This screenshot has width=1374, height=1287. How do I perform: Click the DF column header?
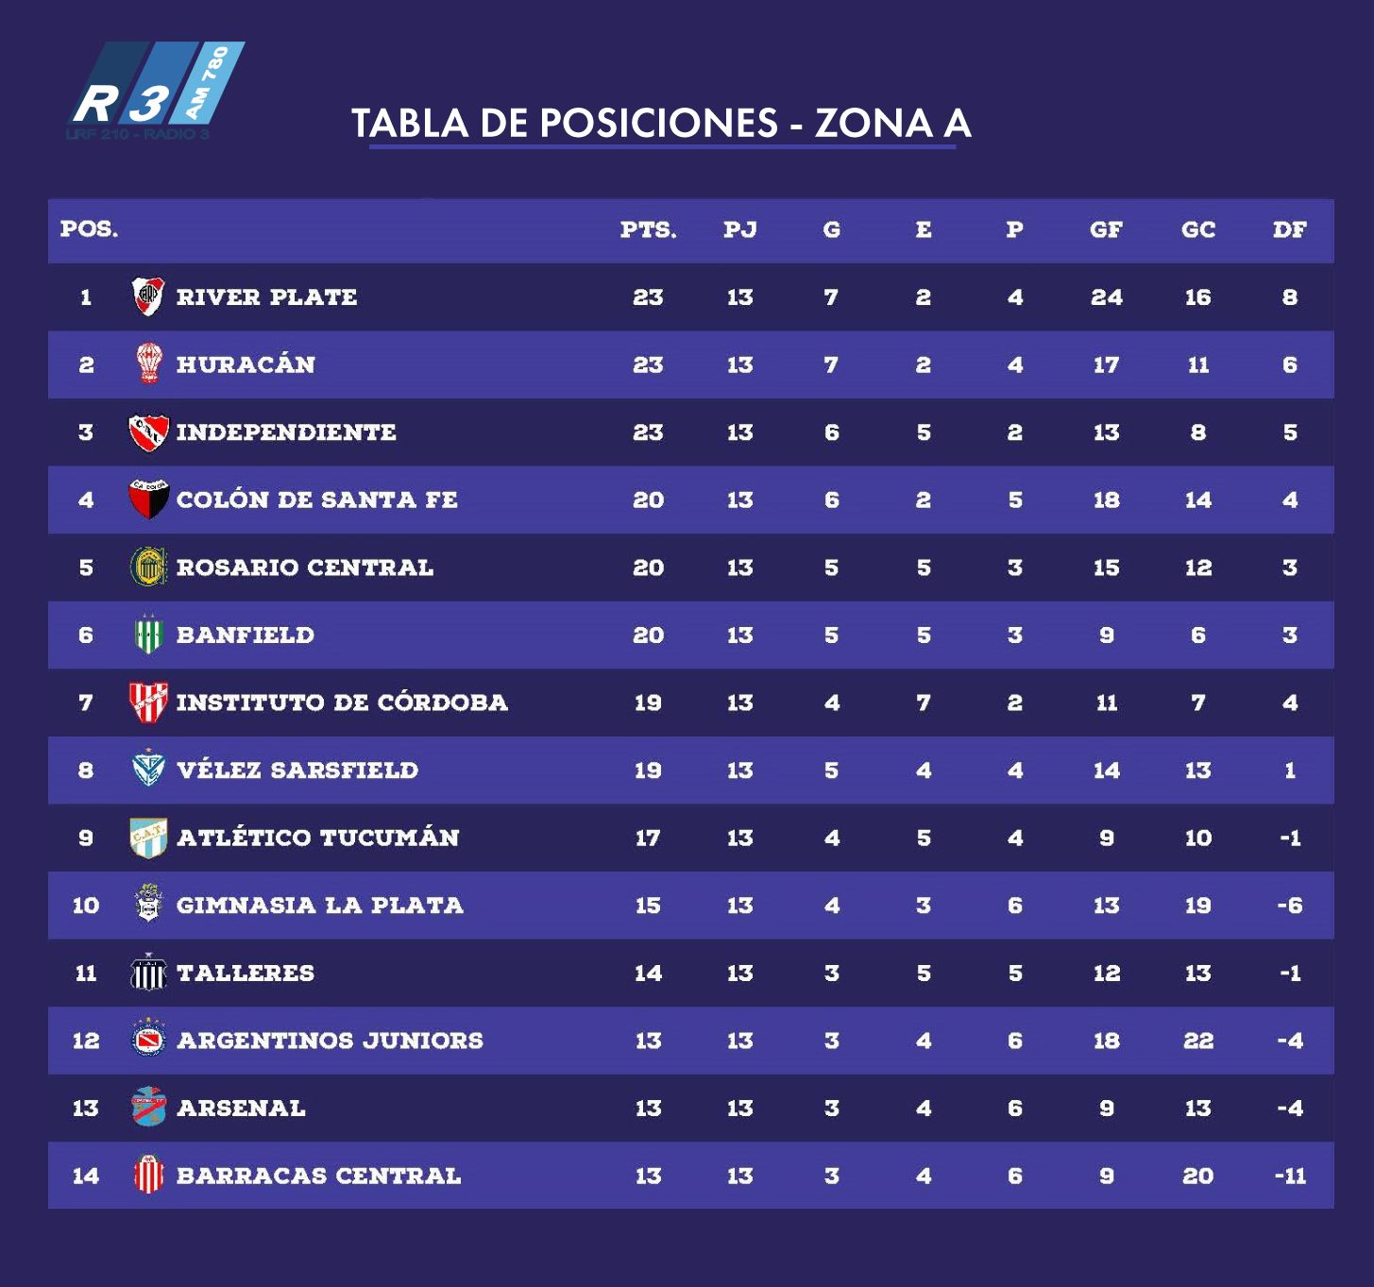coord(1290,229)
